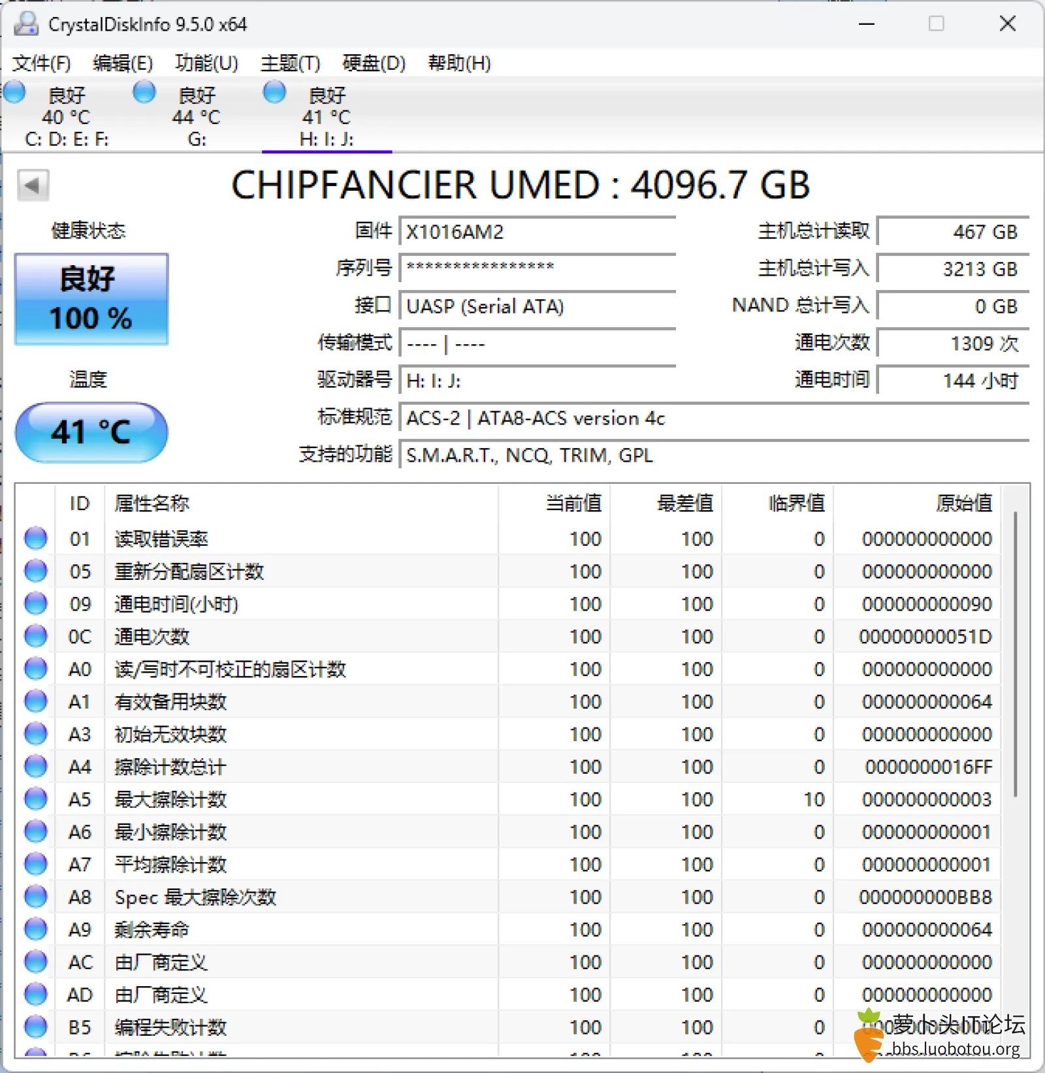Open the 编辑(E) menu

point(123,63)
